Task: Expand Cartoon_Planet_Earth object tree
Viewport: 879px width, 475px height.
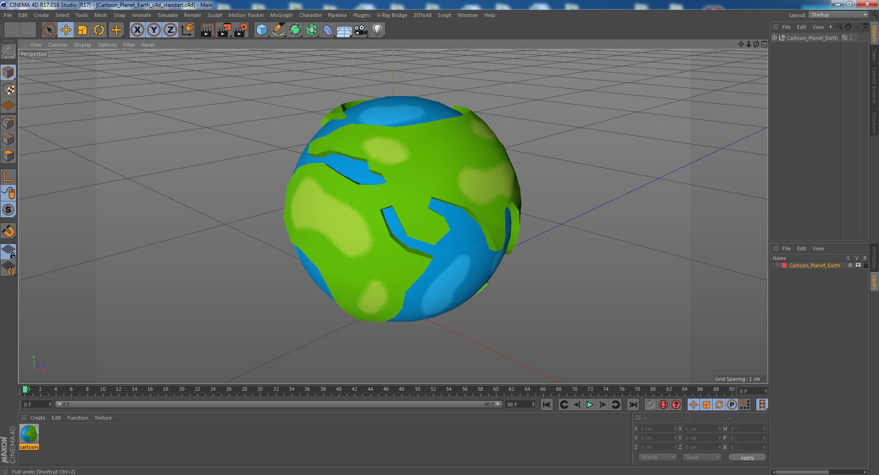Action: pos(775,38)
